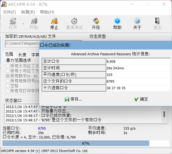Toggle the 所有可打印字符 checkbox
The image size is (172, 154).
click(x=7, y=91)
